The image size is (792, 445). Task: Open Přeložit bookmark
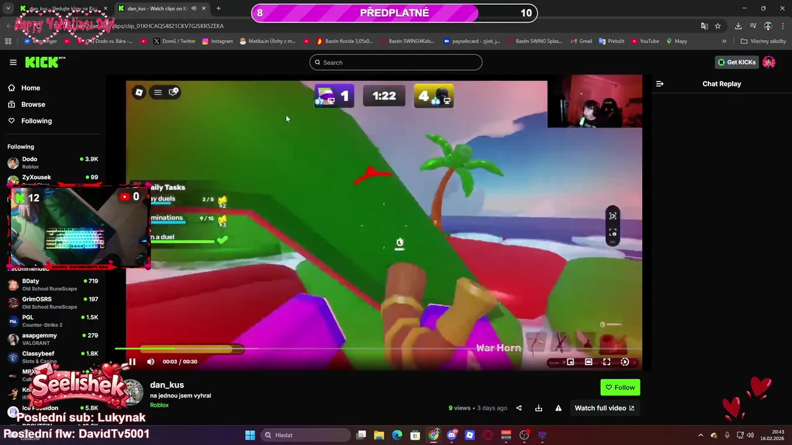click(611, 41)
